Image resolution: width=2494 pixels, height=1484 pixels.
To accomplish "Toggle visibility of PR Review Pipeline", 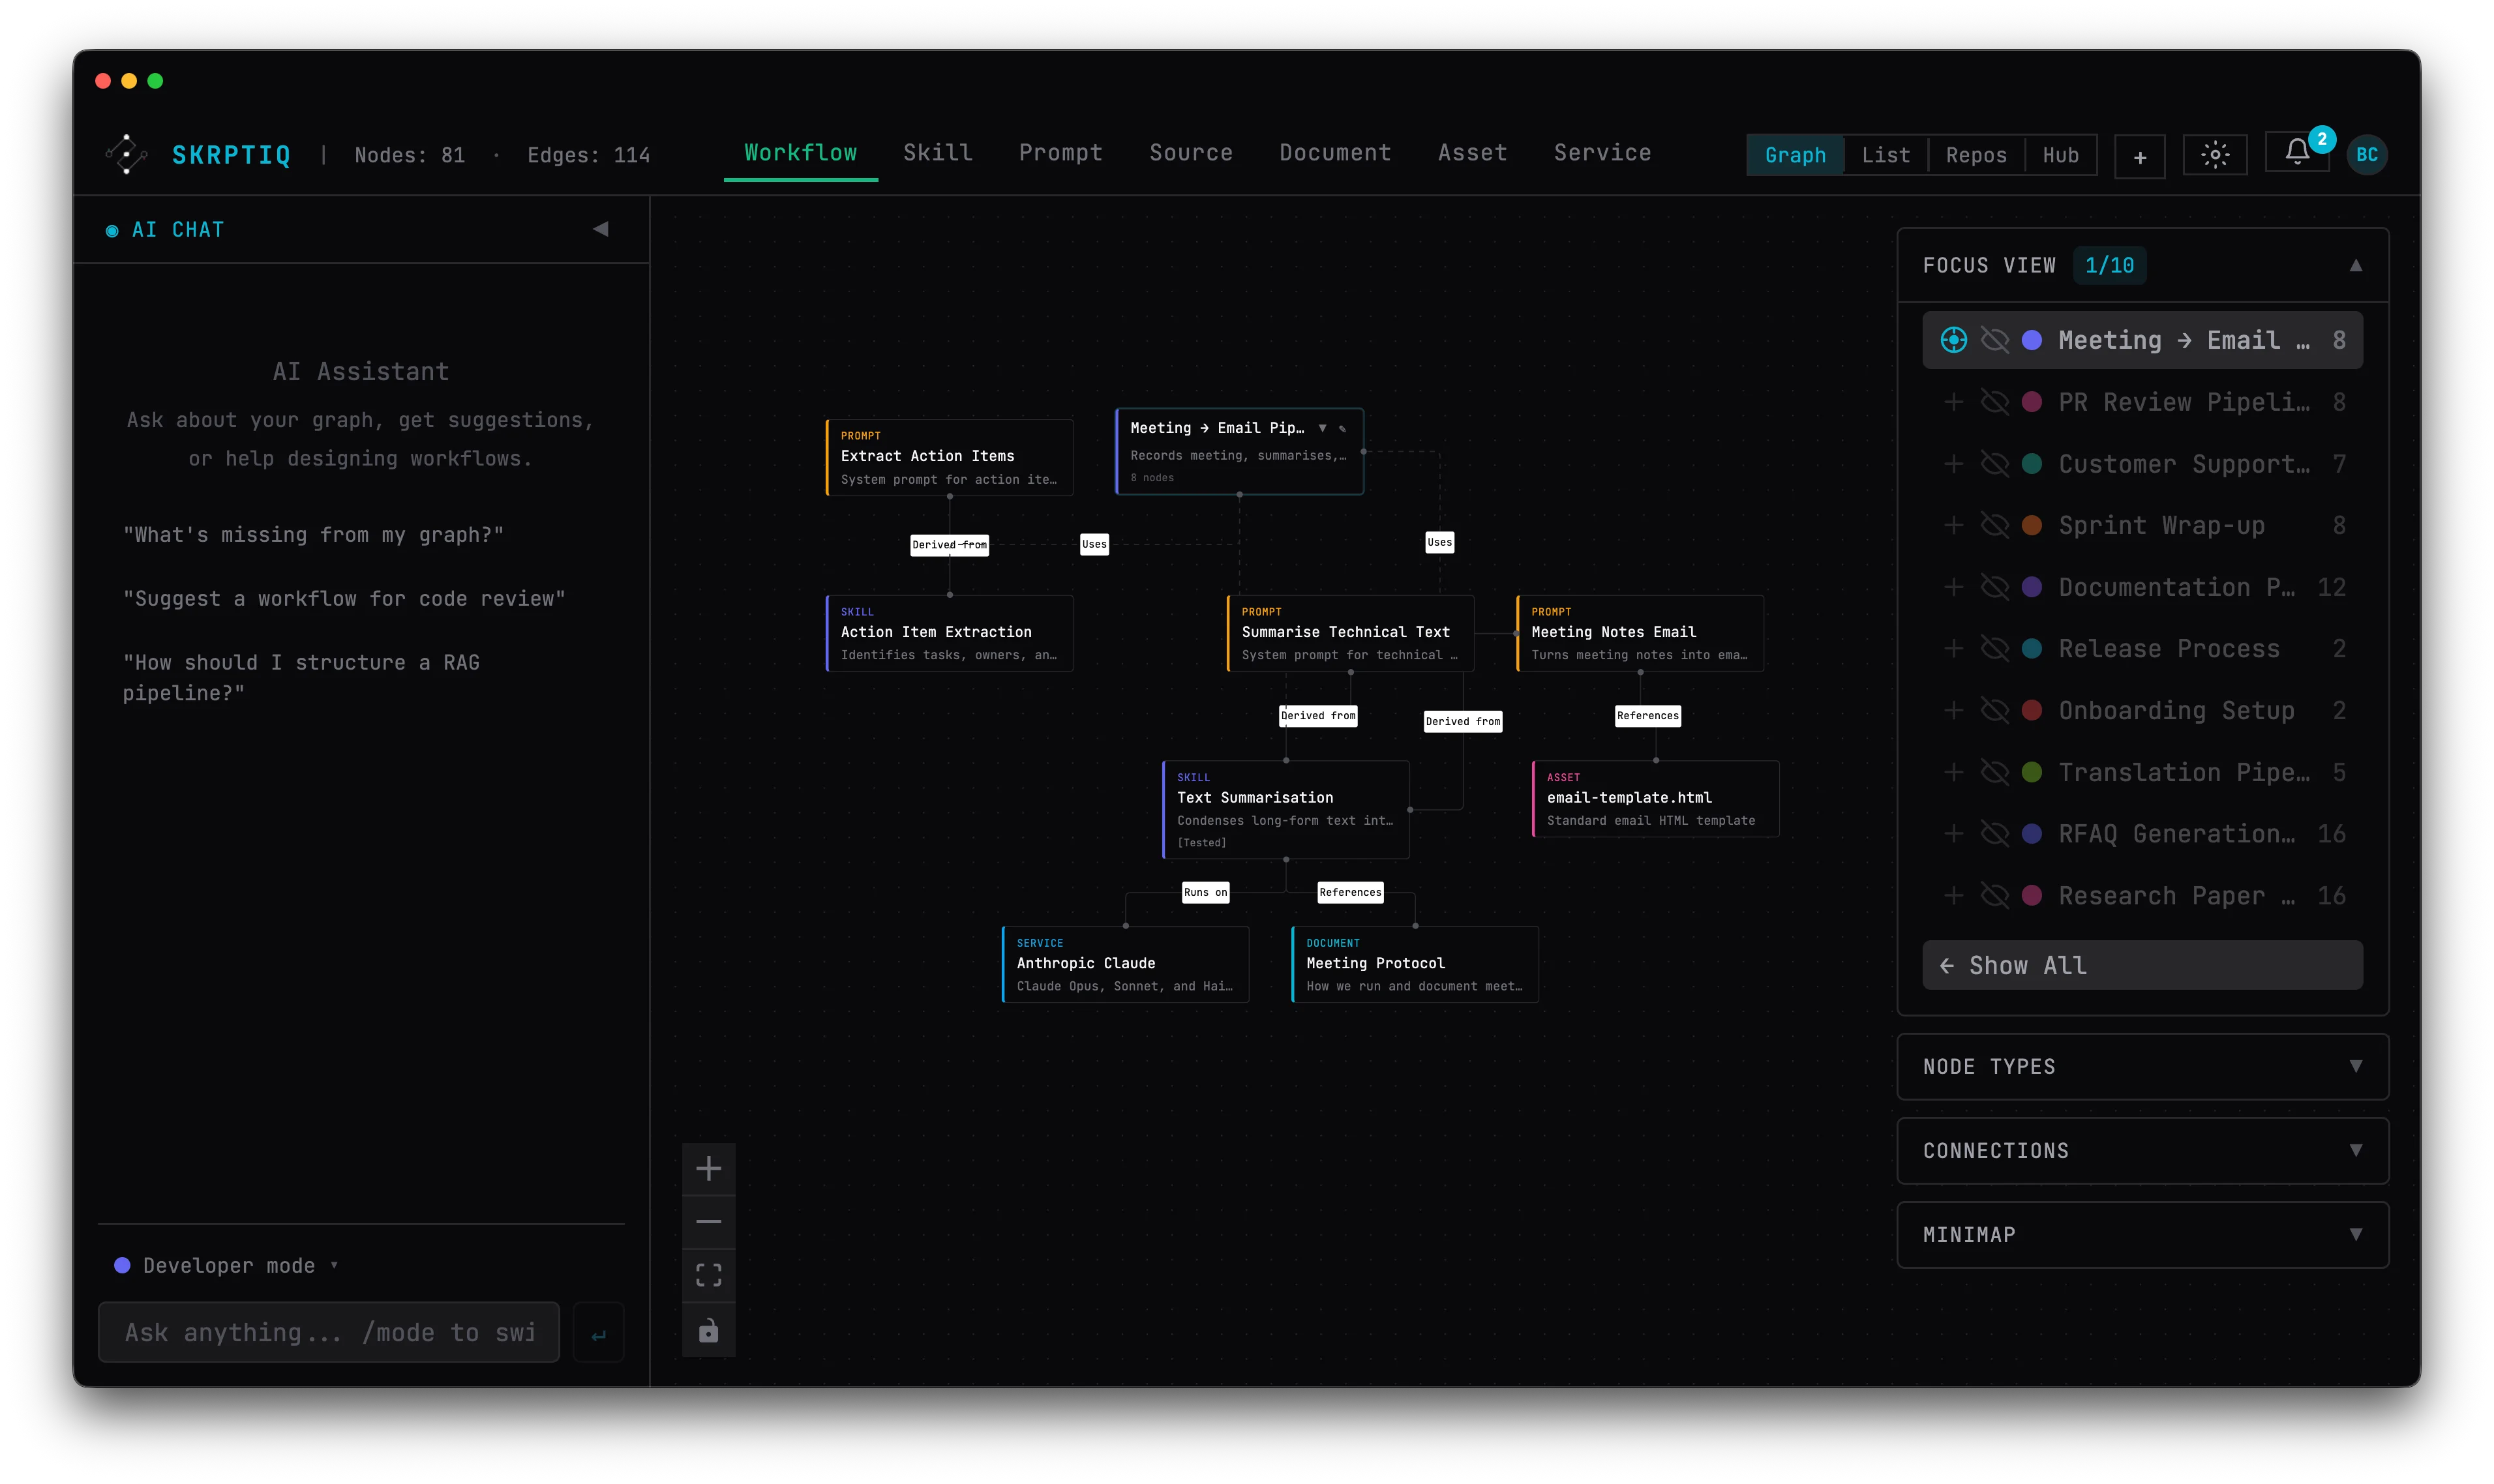I will click(1996, 401).
